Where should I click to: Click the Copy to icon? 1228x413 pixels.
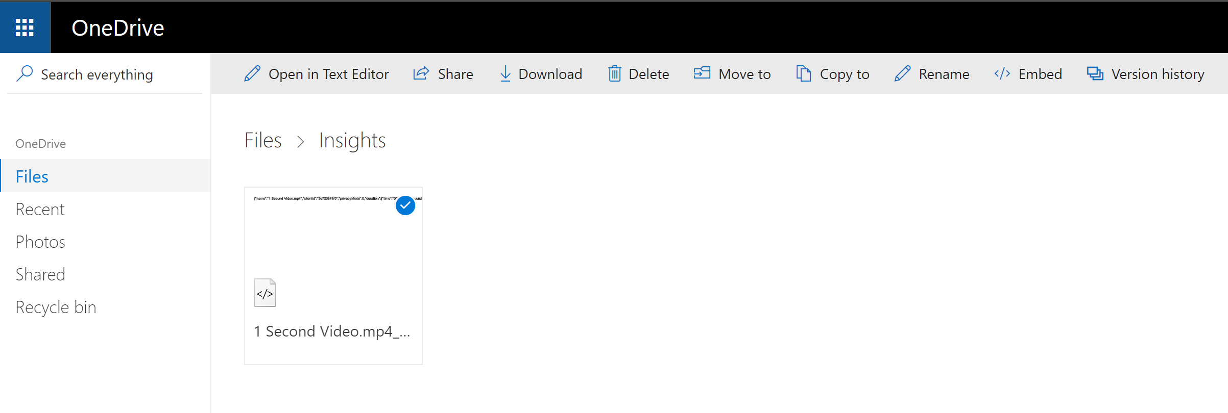(x=803, y=74)
